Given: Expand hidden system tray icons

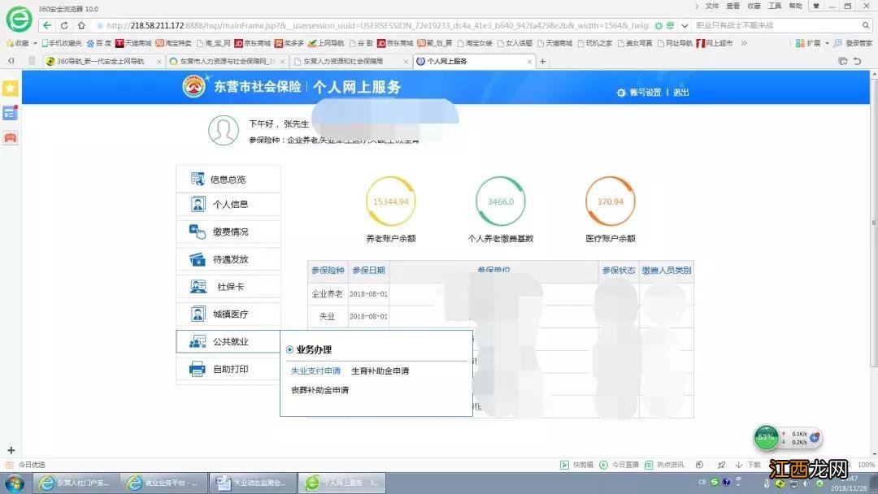Looking at the screenshot, I should pyautogui.click(x=738, y=481).
